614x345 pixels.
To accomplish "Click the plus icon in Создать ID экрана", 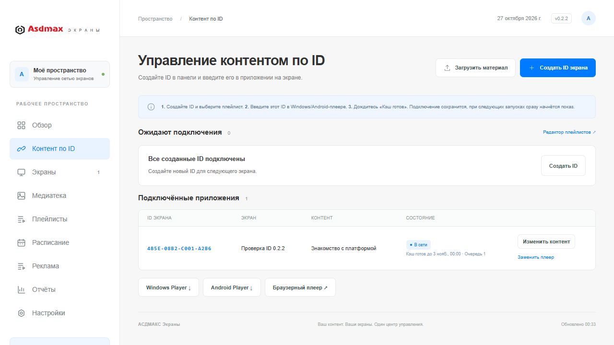I will [x=531, y=68].
